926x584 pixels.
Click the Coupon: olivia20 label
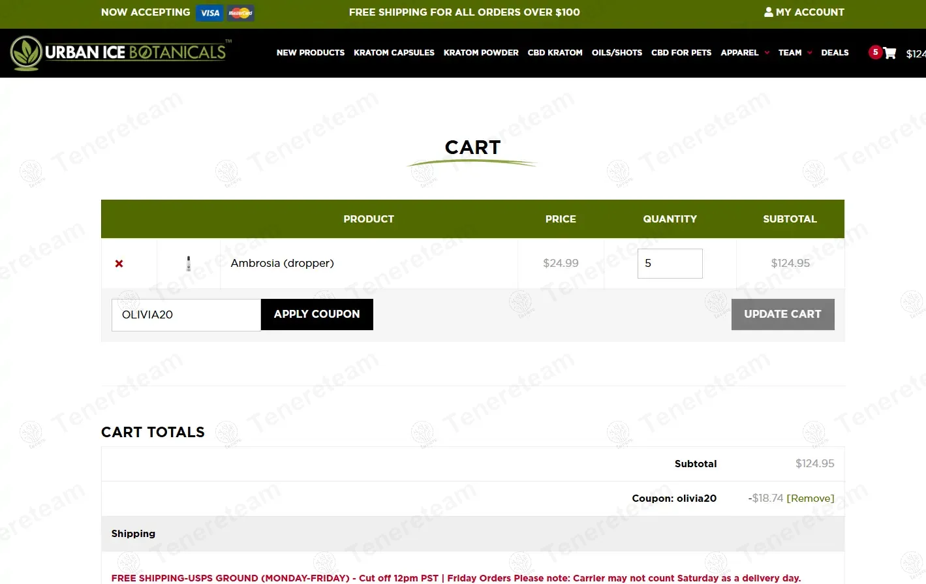tap(674, 499)
